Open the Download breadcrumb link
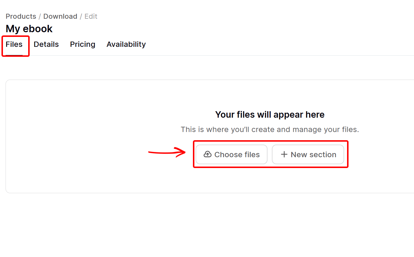 click(x=60, y=16)
